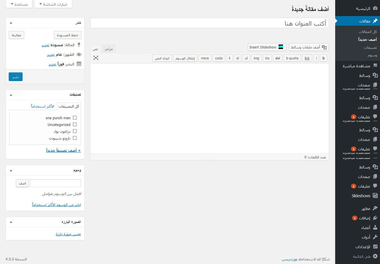Click the pushpin icon beside مقالات

pos(375,21)
